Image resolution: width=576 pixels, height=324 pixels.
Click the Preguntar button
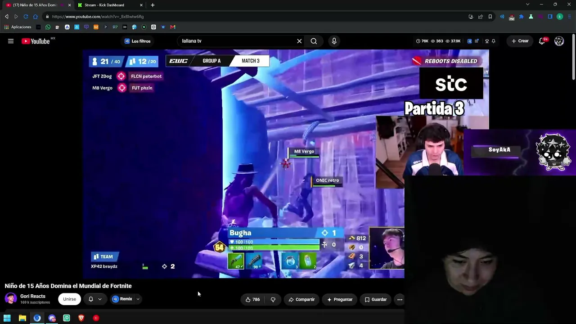point(340,299)
